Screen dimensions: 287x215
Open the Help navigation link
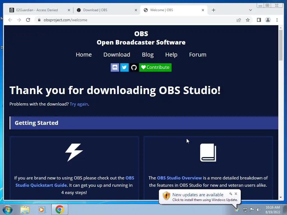point(171,55)
